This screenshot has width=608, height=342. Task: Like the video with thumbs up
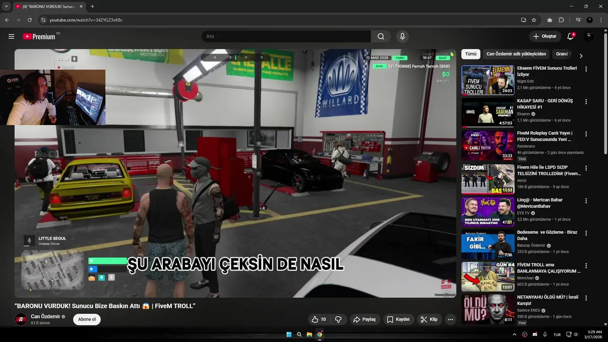319,320
